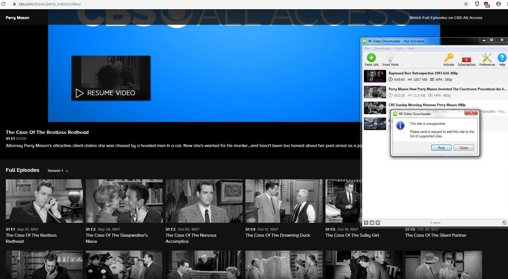Open the Tools menu
The image size is (508, 279).
(399, 48)
